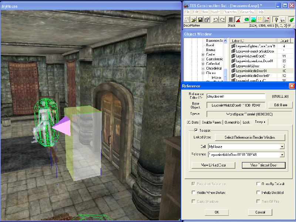Open the Character menu
296x222 pixels.
point(230,12)
